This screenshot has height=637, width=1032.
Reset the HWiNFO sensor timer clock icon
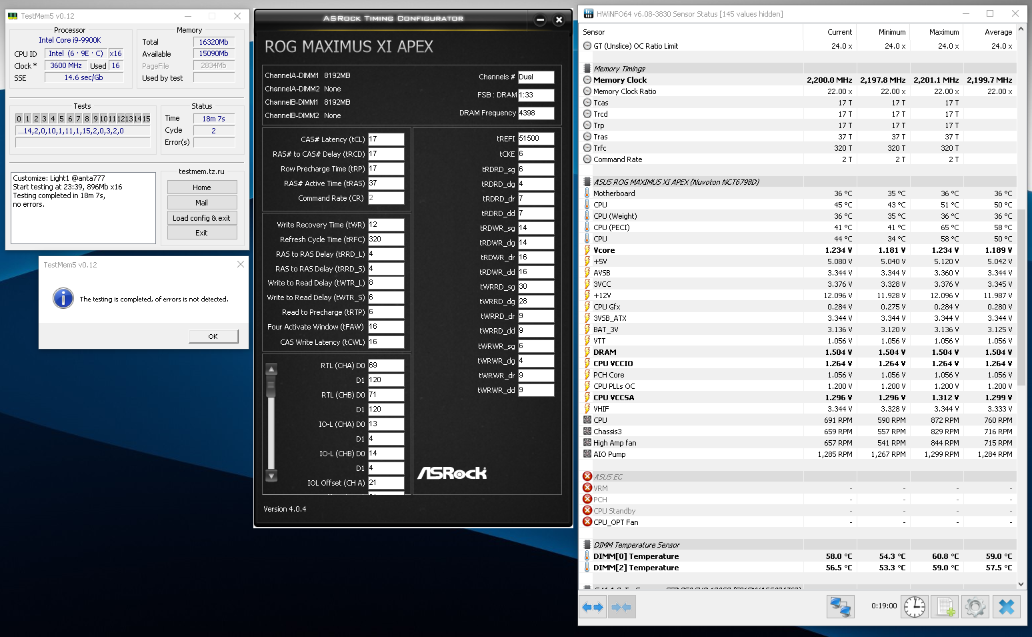915,607
